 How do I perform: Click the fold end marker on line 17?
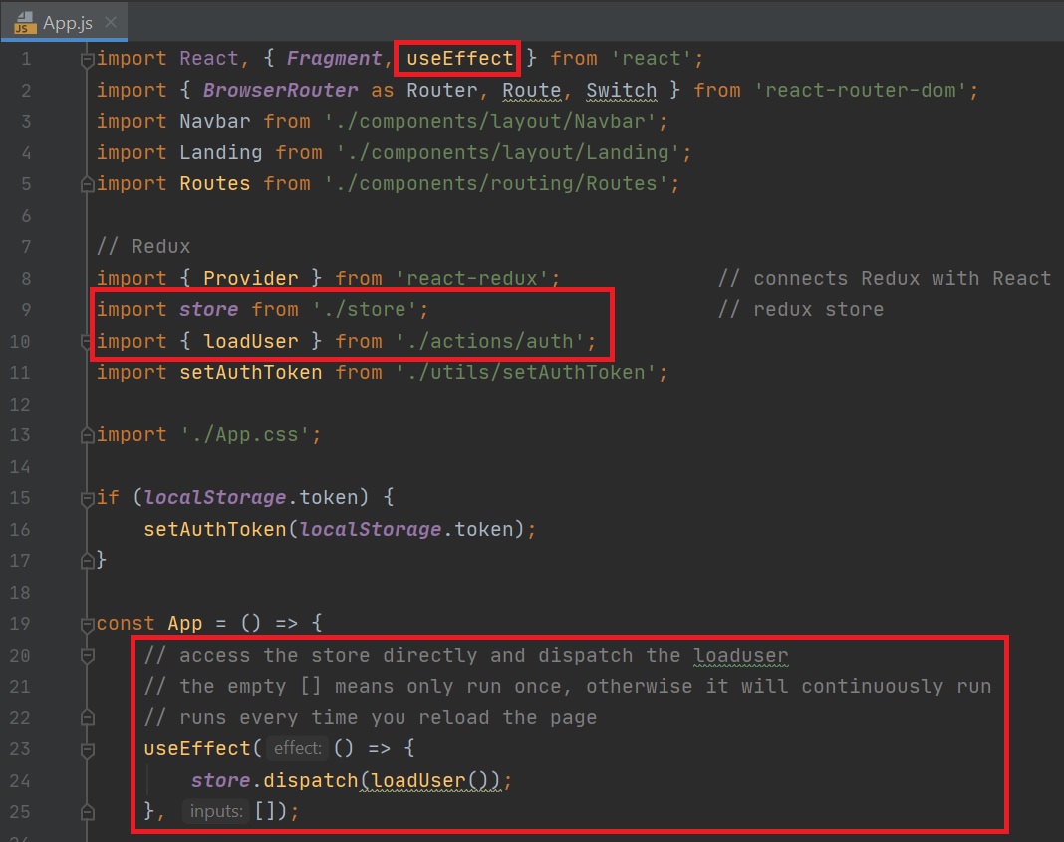point(88,561)
